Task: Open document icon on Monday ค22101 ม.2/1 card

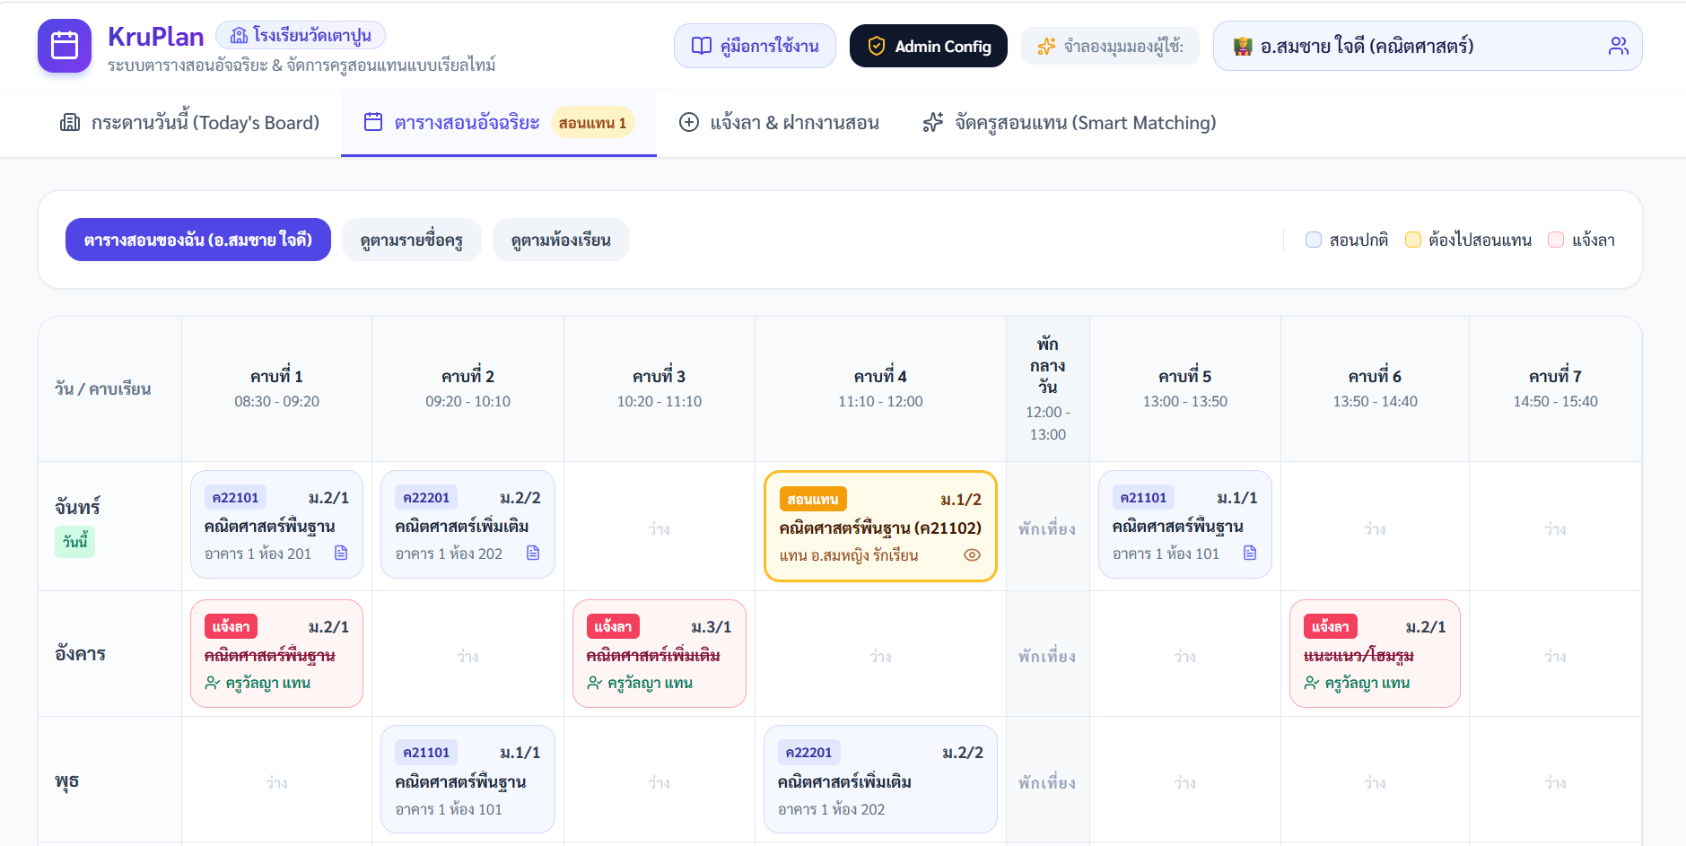Action: click(x=341, y=553)
